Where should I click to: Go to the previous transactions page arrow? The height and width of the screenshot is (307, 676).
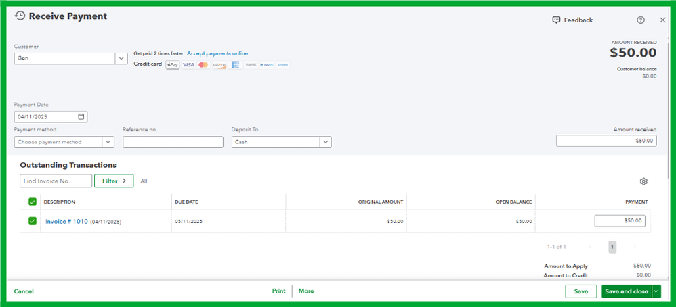pos(590,247)
